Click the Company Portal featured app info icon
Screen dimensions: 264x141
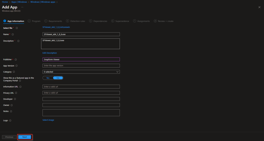20,81
